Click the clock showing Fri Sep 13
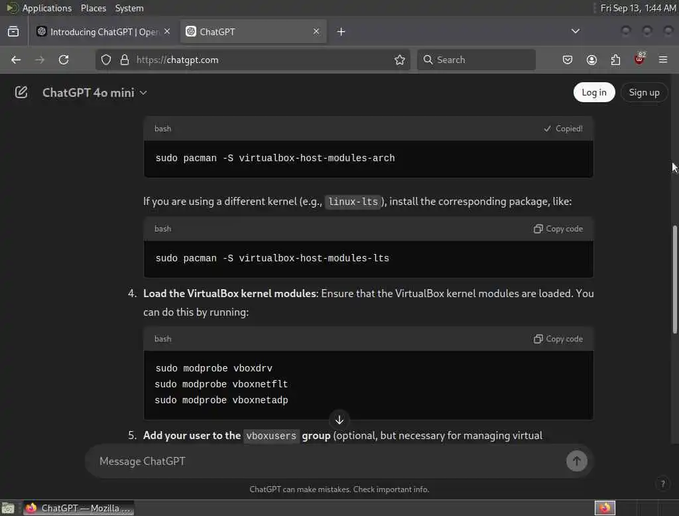 (638, 8)
